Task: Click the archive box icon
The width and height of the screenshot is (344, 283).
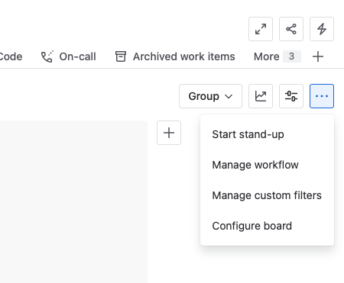Action: point(121,56)
